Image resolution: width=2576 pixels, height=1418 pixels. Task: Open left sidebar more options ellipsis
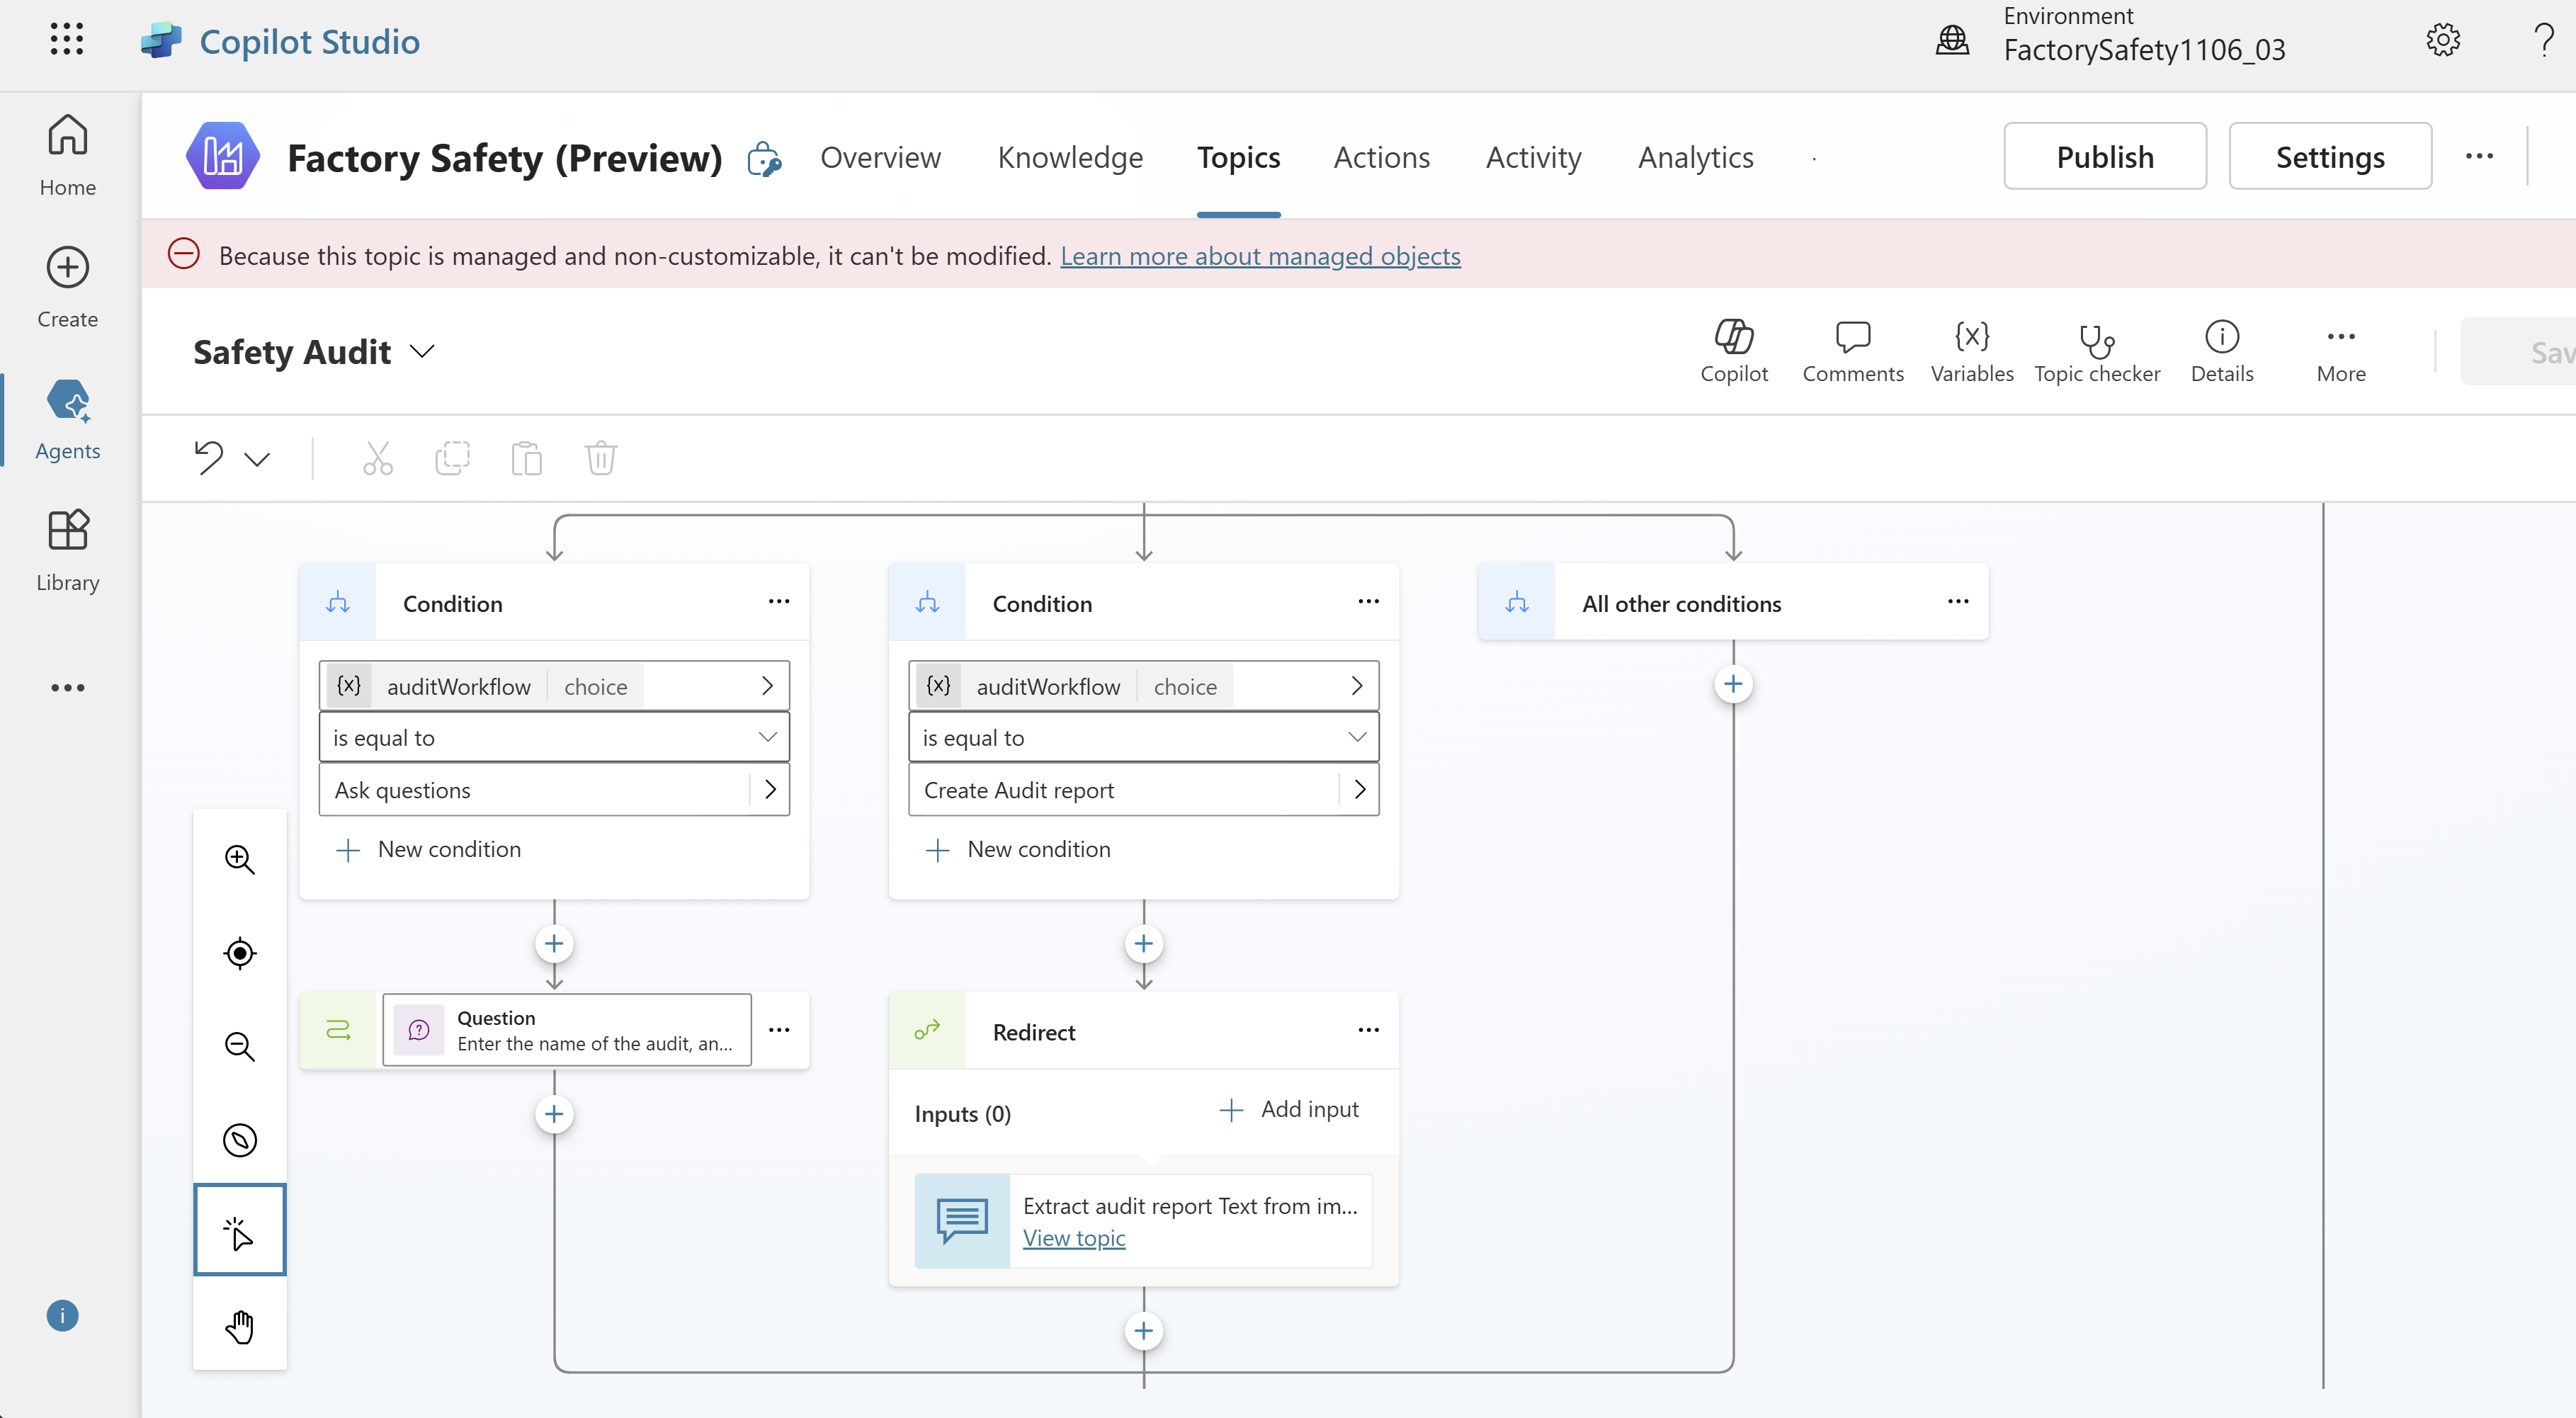tap(68, 688)
